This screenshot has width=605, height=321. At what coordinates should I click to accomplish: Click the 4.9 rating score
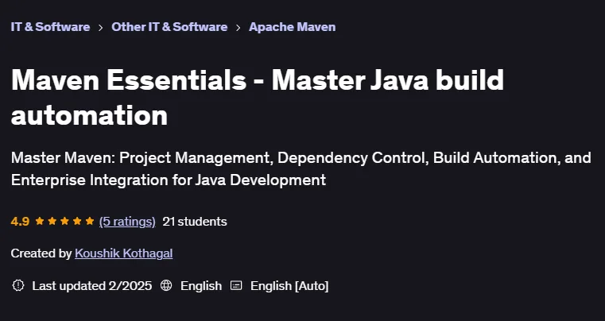[x=20, y=222]
